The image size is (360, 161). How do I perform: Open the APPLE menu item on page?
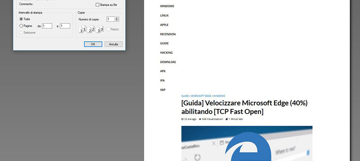(164, 25)
